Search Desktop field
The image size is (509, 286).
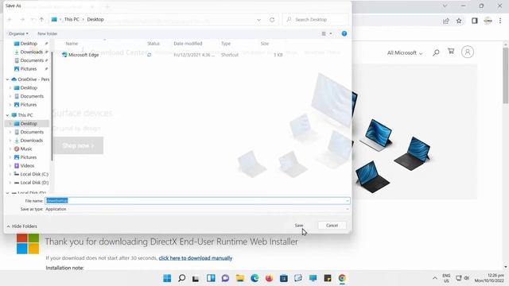pyautogui.click(x=316, y=19)
